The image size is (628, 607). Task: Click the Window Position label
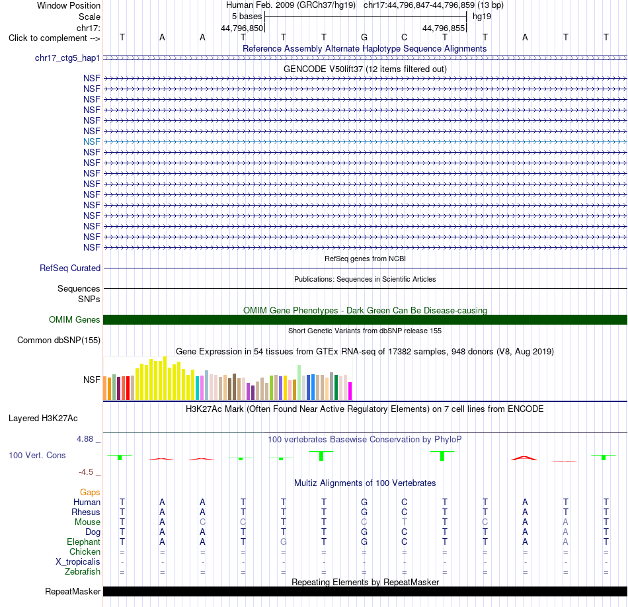pos(69,5)
